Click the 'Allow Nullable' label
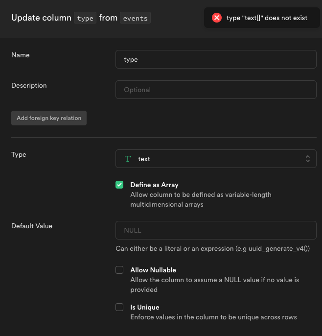 click(x=153, y=270)
